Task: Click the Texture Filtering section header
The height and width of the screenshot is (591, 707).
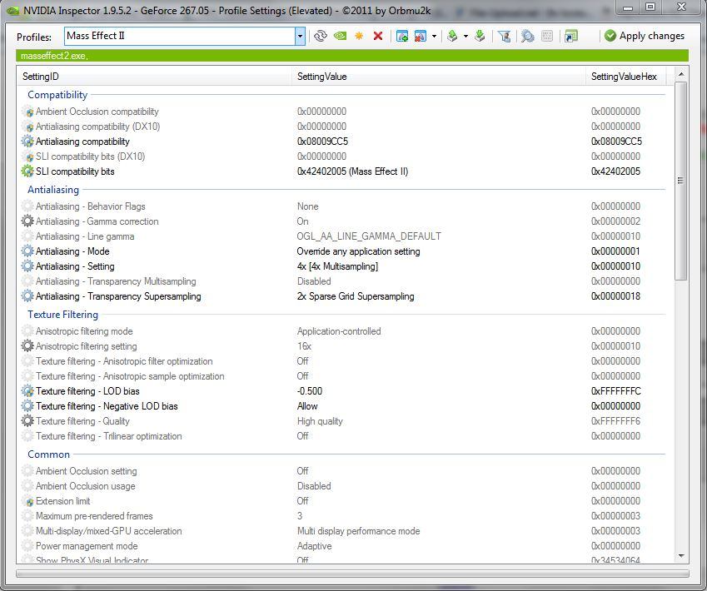Action: (62, 315)
